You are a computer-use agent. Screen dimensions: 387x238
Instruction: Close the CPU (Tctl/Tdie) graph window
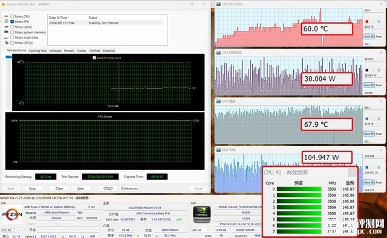382,4
